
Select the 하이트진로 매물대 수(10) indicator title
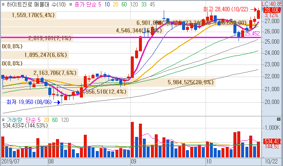(x=36, y=4)
